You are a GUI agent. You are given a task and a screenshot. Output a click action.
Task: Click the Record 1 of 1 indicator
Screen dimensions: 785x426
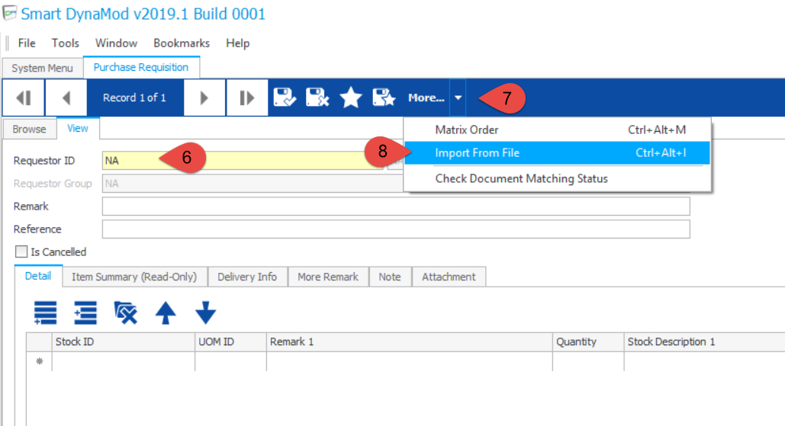tap(135, 98)
